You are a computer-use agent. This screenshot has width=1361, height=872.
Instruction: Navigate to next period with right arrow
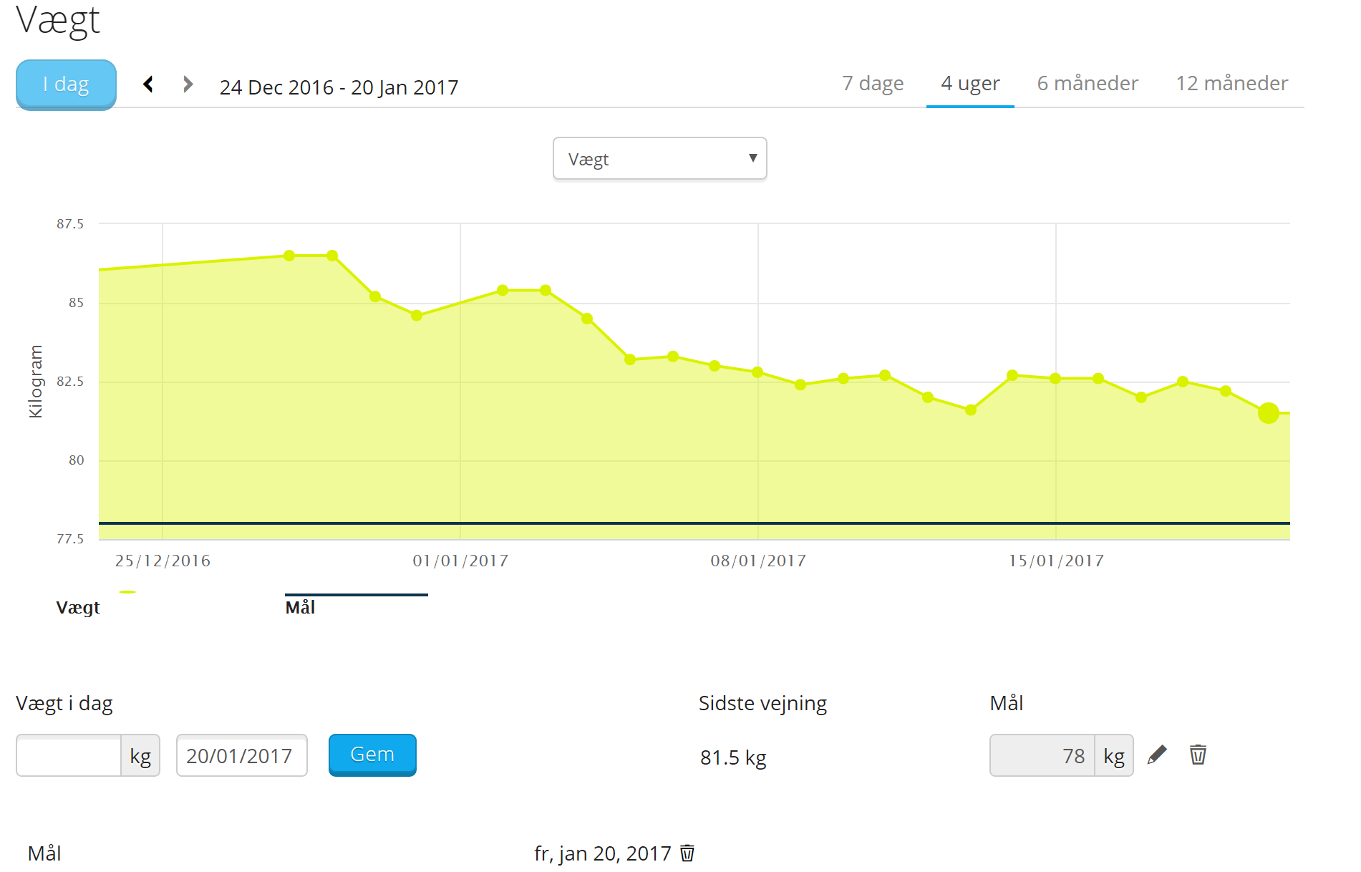187,84
